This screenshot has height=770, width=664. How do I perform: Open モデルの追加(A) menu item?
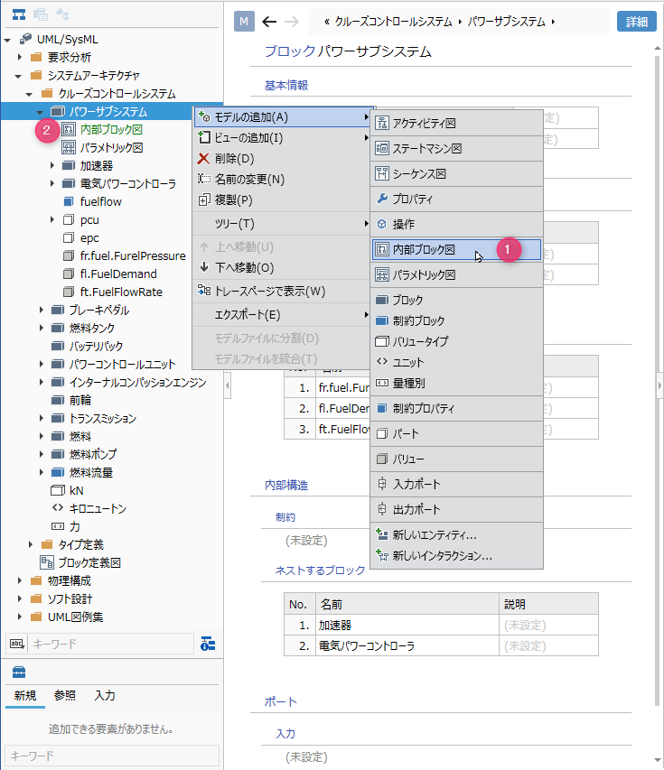(x=282, y=117)
